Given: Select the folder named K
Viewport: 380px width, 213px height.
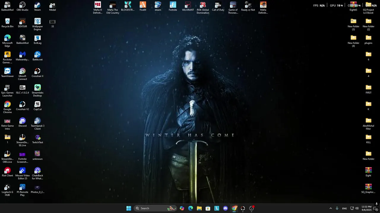Looking at the screenshot, I should [x=368, y=106].
